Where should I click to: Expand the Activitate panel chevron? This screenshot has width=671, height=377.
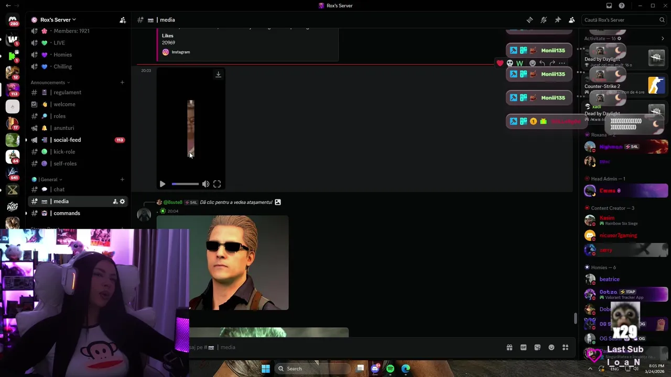(x=663, y=39)
